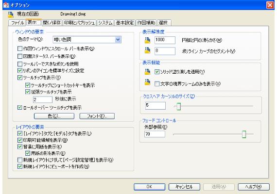Uncheck 印刷可能領域を表示 checkbox

click(x=20, y=140)
